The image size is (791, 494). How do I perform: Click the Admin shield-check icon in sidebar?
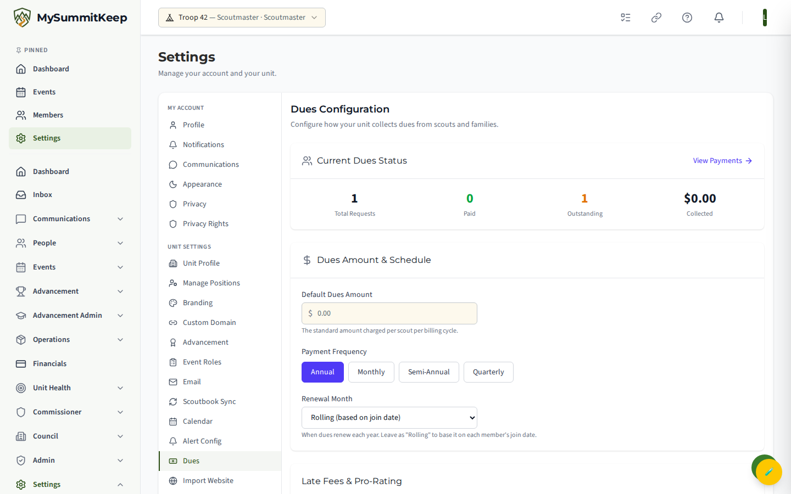[x=21, y=461]
